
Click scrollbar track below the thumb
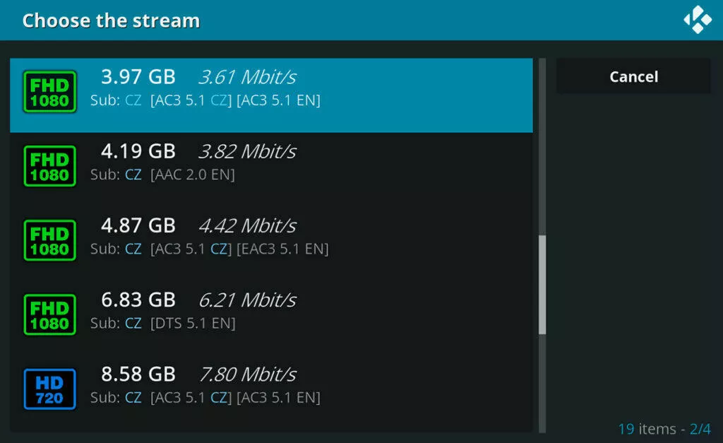click(542, 384)
